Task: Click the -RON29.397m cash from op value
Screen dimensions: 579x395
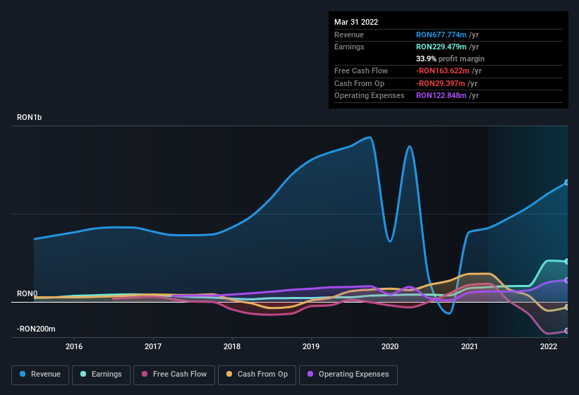Action: (x=440, y=83)
